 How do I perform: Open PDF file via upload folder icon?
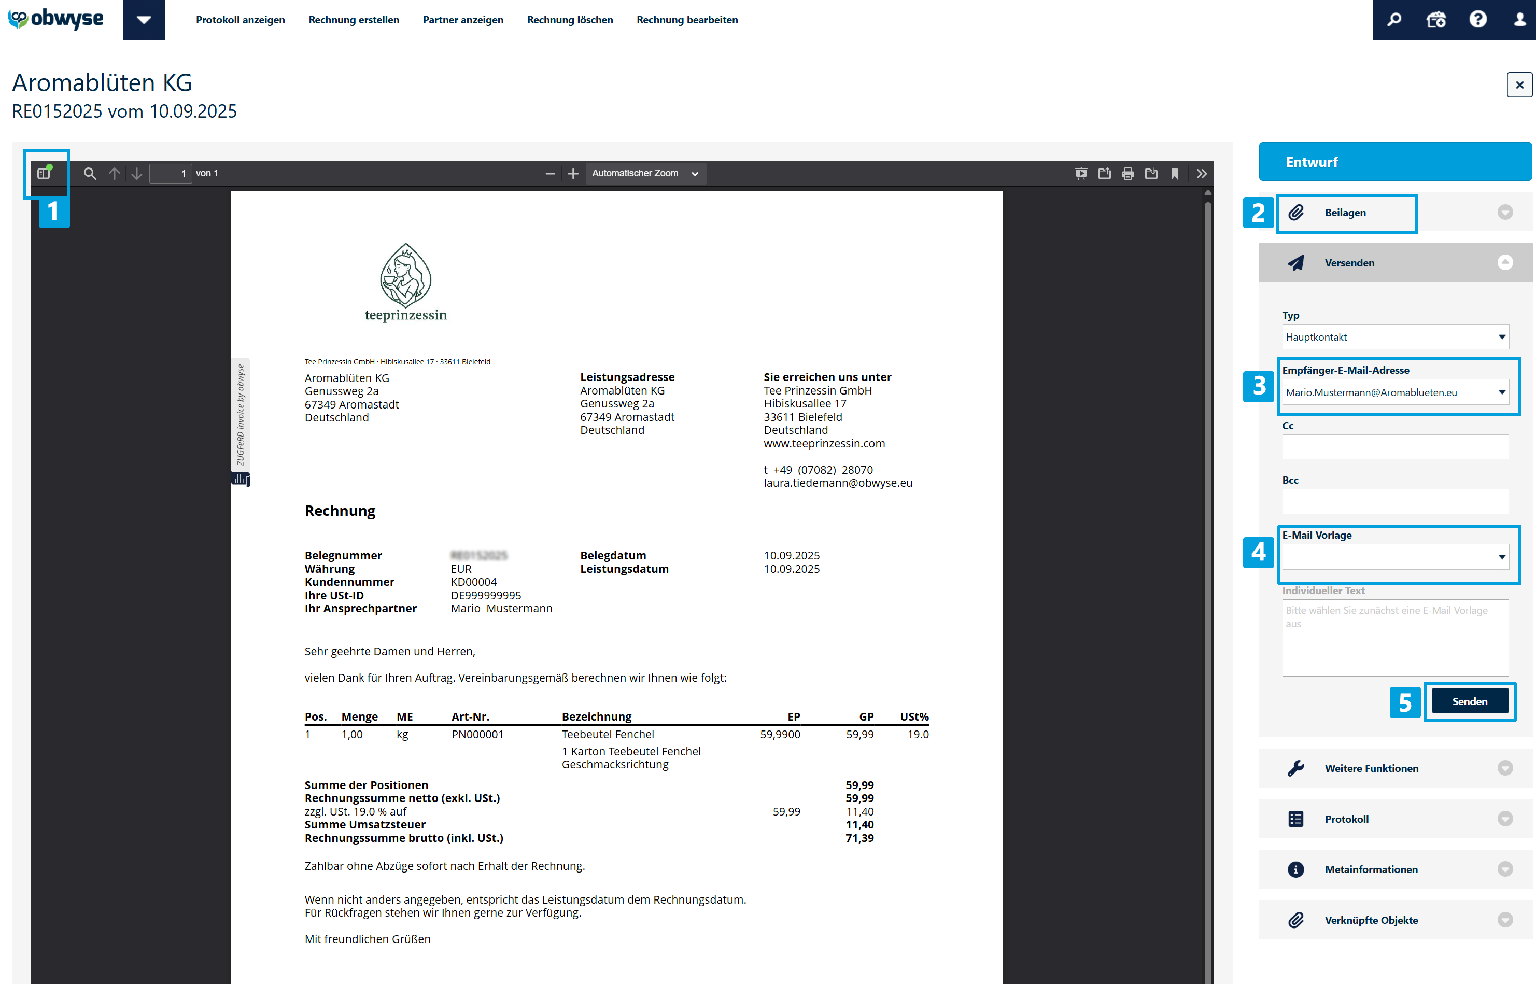tap(1104, 173)
